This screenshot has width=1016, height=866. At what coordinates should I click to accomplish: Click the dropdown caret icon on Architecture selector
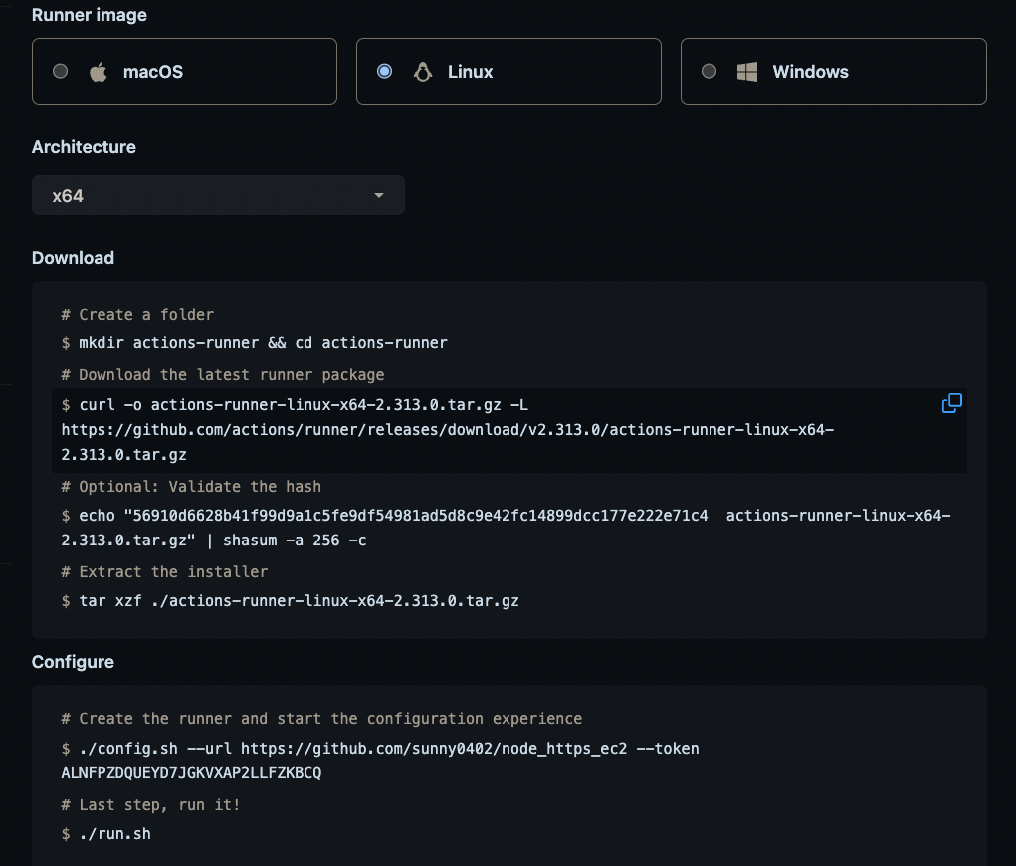click(379, 195)
